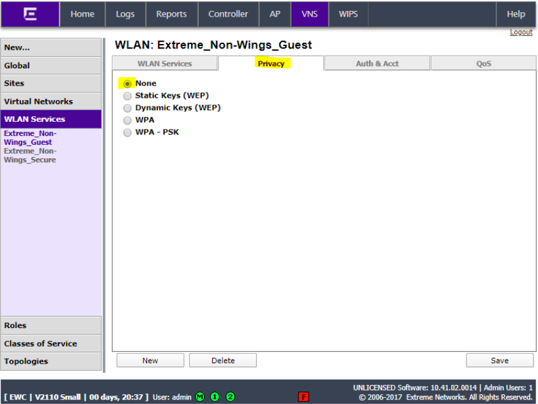This screenshot has height=404, width=538.
Task: Open the VNS menu
Action: point(309,14)
